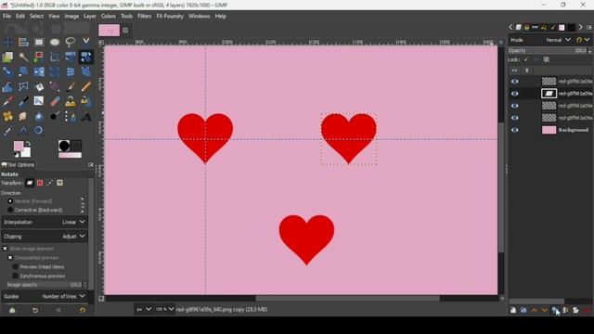
Task: Select the Rectangle Select tool
Action: click(39, 42)
